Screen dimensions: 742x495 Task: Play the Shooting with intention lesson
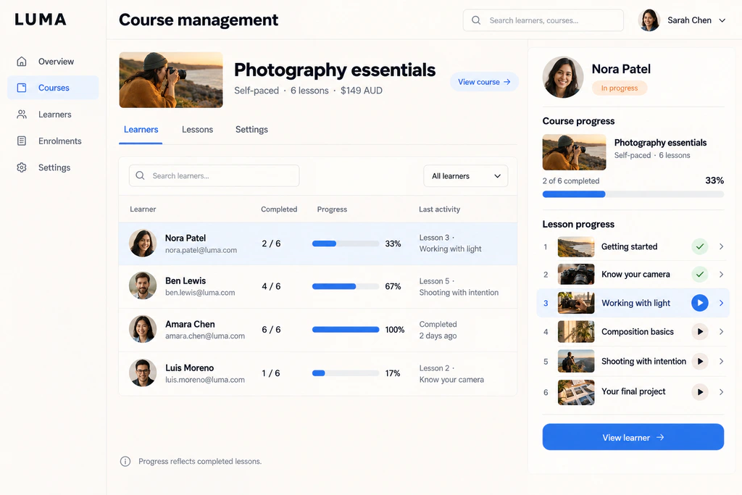(x=699, y=362)
